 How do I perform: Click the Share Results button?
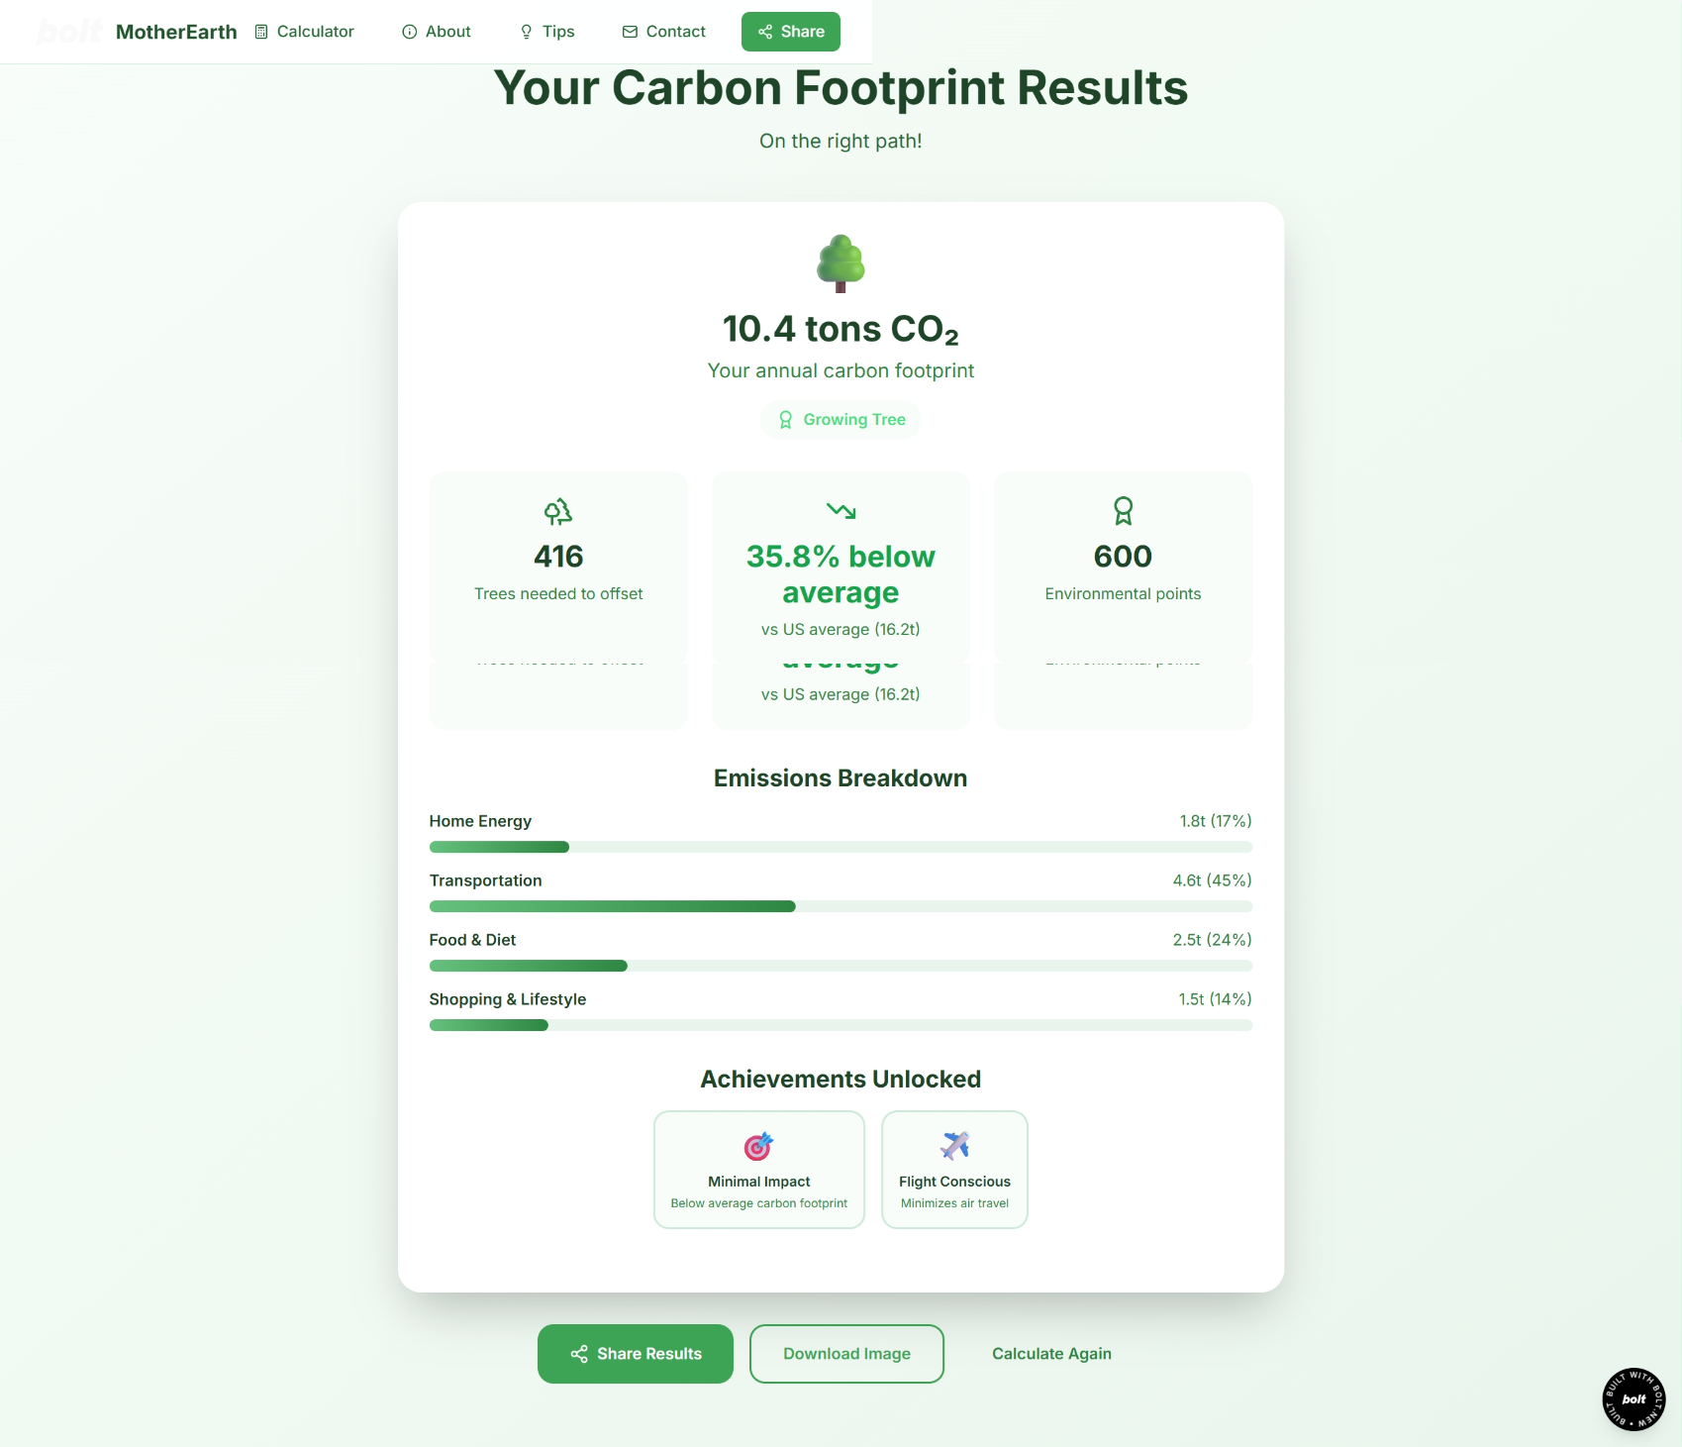(x=636, y=1354)
